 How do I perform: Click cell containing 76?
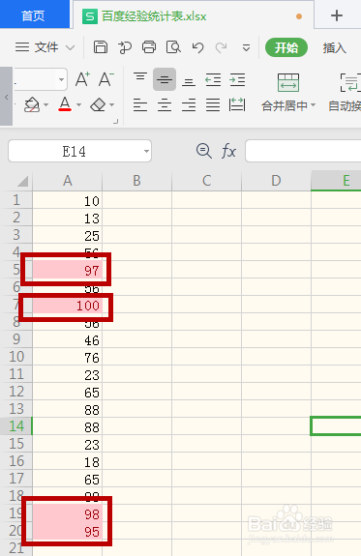pyautogui.click(x=68, y=358)
